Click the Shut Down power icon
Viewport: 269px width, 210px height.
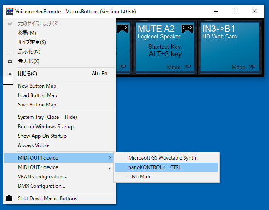(9, 198)
